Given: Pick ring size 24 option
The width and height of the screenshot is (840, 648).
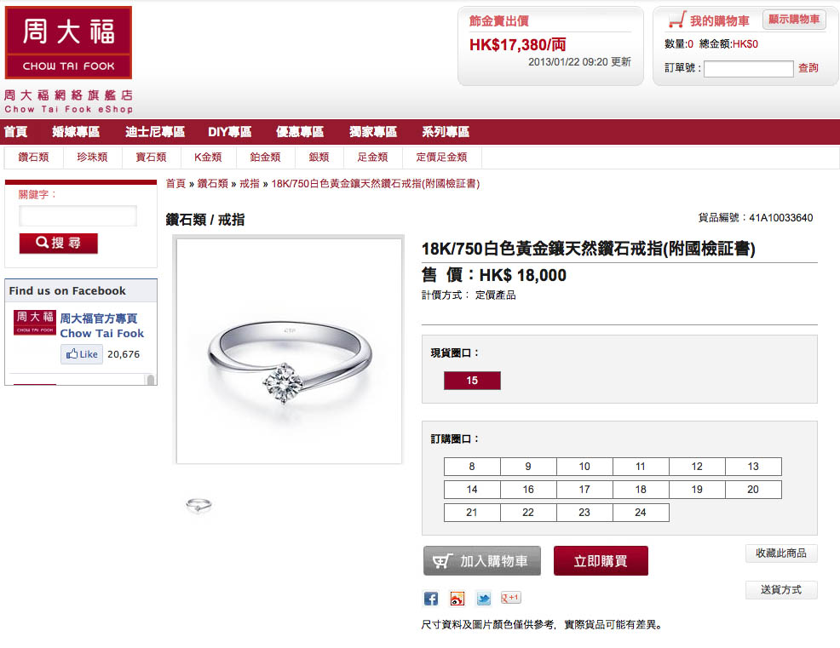Looking at the screenshot, I should pos(641,513).
